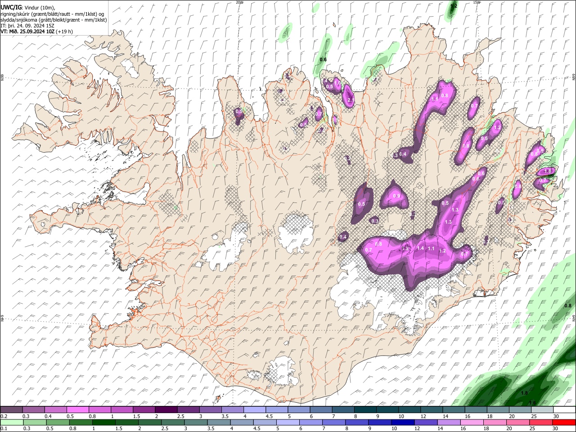Click the pale green 0.1 rain legend swatch
The height and width of the screenshot is (432, 576).
click(12, 422)
